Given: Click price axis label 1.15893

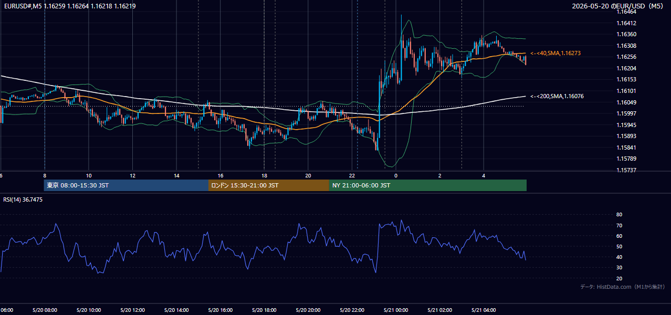Looking at the screenshot, I should pos(626,136).
